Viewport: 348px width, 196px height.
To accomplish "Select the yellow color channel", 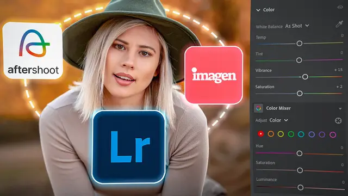I will [x=281, y=134].
